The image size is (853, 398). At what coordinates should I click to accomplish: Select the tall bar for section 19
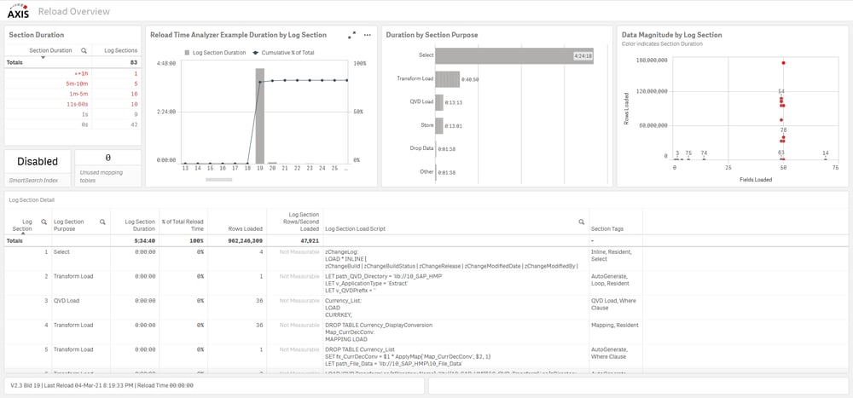tap(260, 116)
